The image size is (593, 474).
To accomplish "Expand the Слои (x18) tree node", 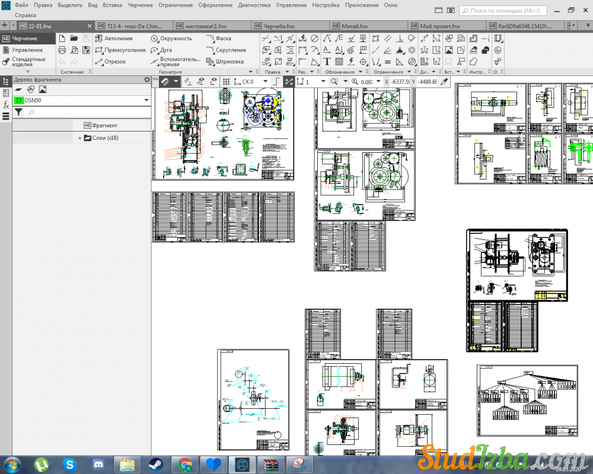I will point(80,138).
